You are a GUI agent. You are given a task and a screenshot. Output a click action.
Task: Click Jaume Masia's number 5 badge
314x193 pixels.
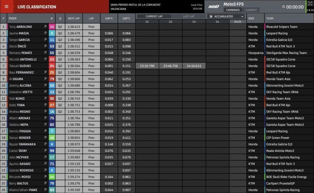(52, 33)
